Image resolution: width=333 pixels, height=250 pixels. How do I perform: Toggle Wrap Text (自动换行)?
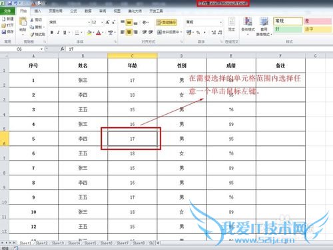166,22
